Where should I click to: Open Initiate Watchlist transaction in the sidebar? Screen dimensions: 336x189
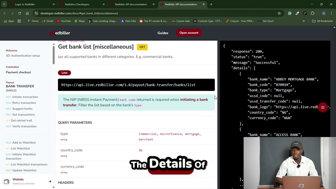[x=21, y=156]
